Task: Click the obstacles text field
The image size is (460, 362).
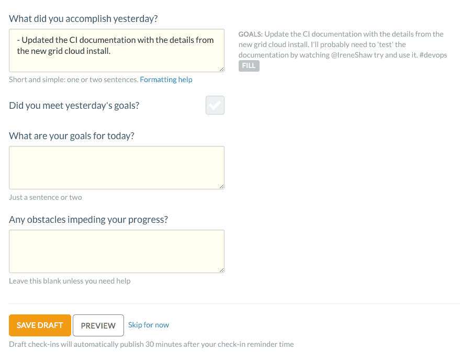Action: pyautogui.click(x=116, y=250)
